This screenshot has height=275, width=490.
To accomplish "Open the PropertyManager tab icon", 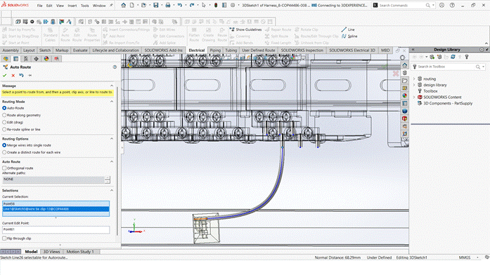I will pyautogui.click(x=16, y=59).
